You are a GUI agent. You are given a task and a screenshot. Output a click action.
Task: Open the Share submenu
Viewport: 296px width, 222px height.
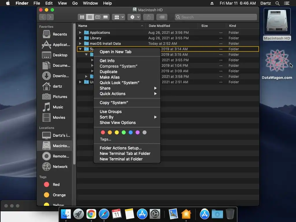pyautogui.click(x=127, y=88)
